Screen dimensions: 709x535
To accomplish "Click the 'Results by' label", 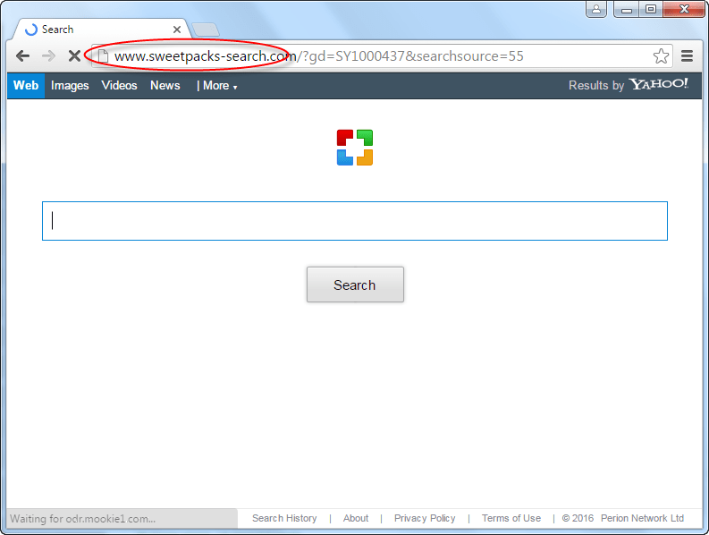I will (x=596, y=86).
